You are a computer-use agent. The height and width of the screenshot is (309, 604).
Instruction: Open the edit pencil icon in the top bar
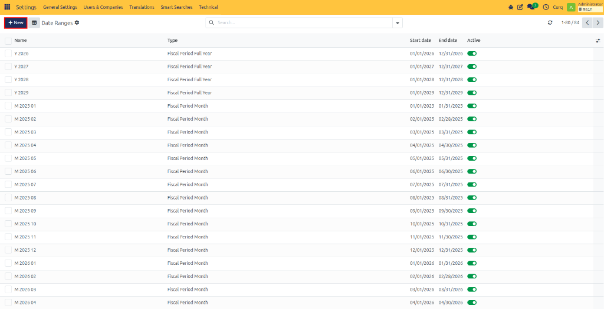(520, 7)
